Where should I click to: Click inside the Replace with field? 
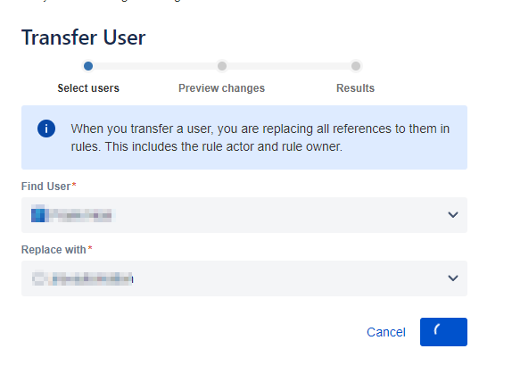(244, 278)
